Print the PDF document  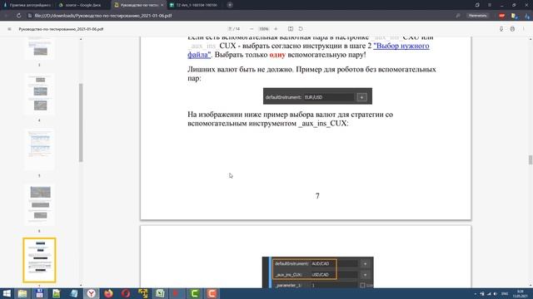(x=512, y=29)
